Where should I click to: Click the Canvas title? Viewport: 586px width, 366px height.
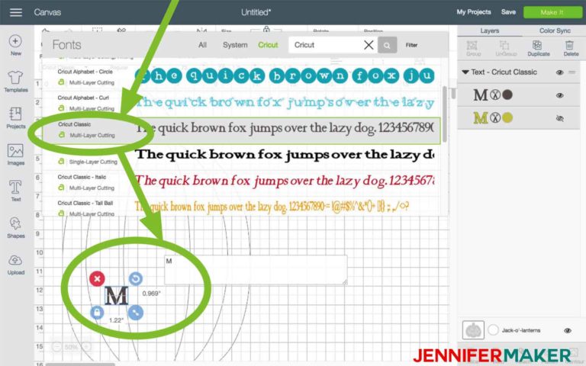click(x=47, y=12)
